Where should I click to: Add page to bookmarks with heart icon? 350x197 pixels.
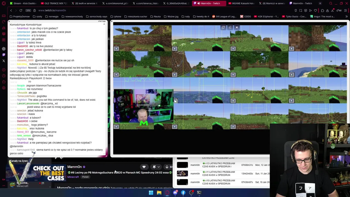click(x=315, y=10)
